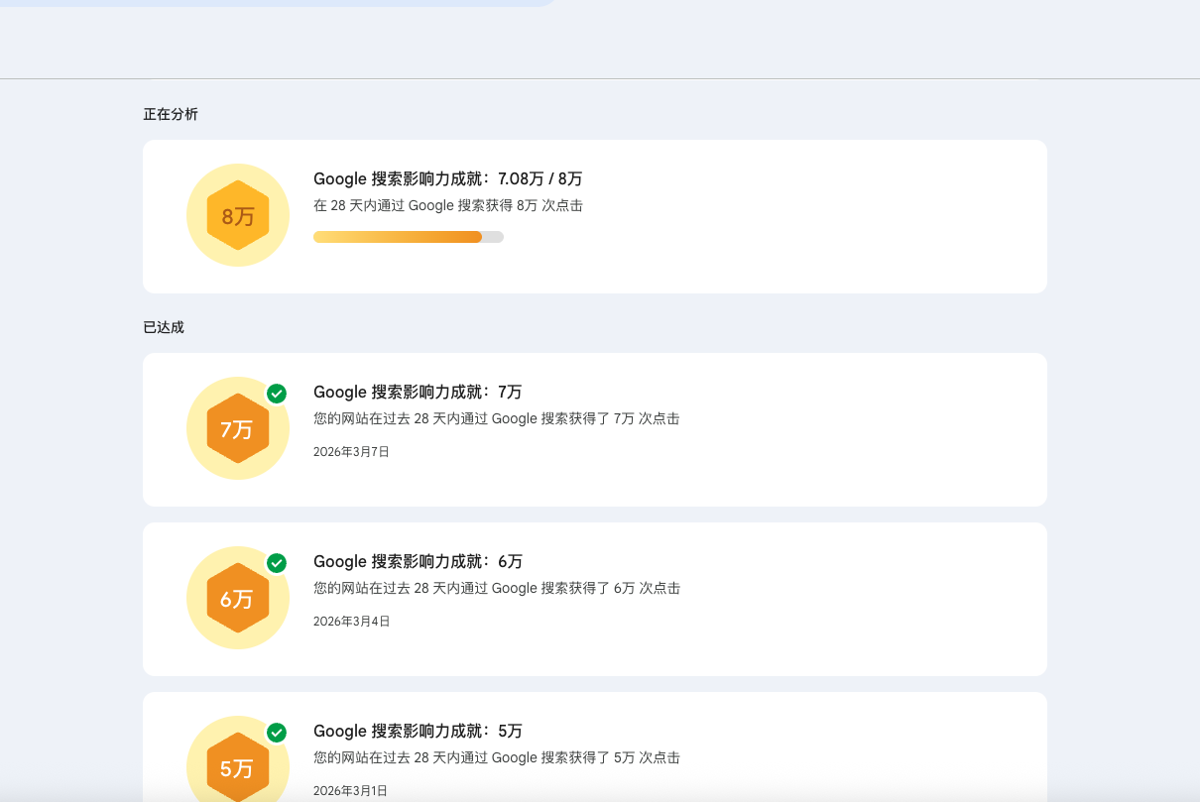
Task: Click the 已达成 section heading
Action: [164, 327]
